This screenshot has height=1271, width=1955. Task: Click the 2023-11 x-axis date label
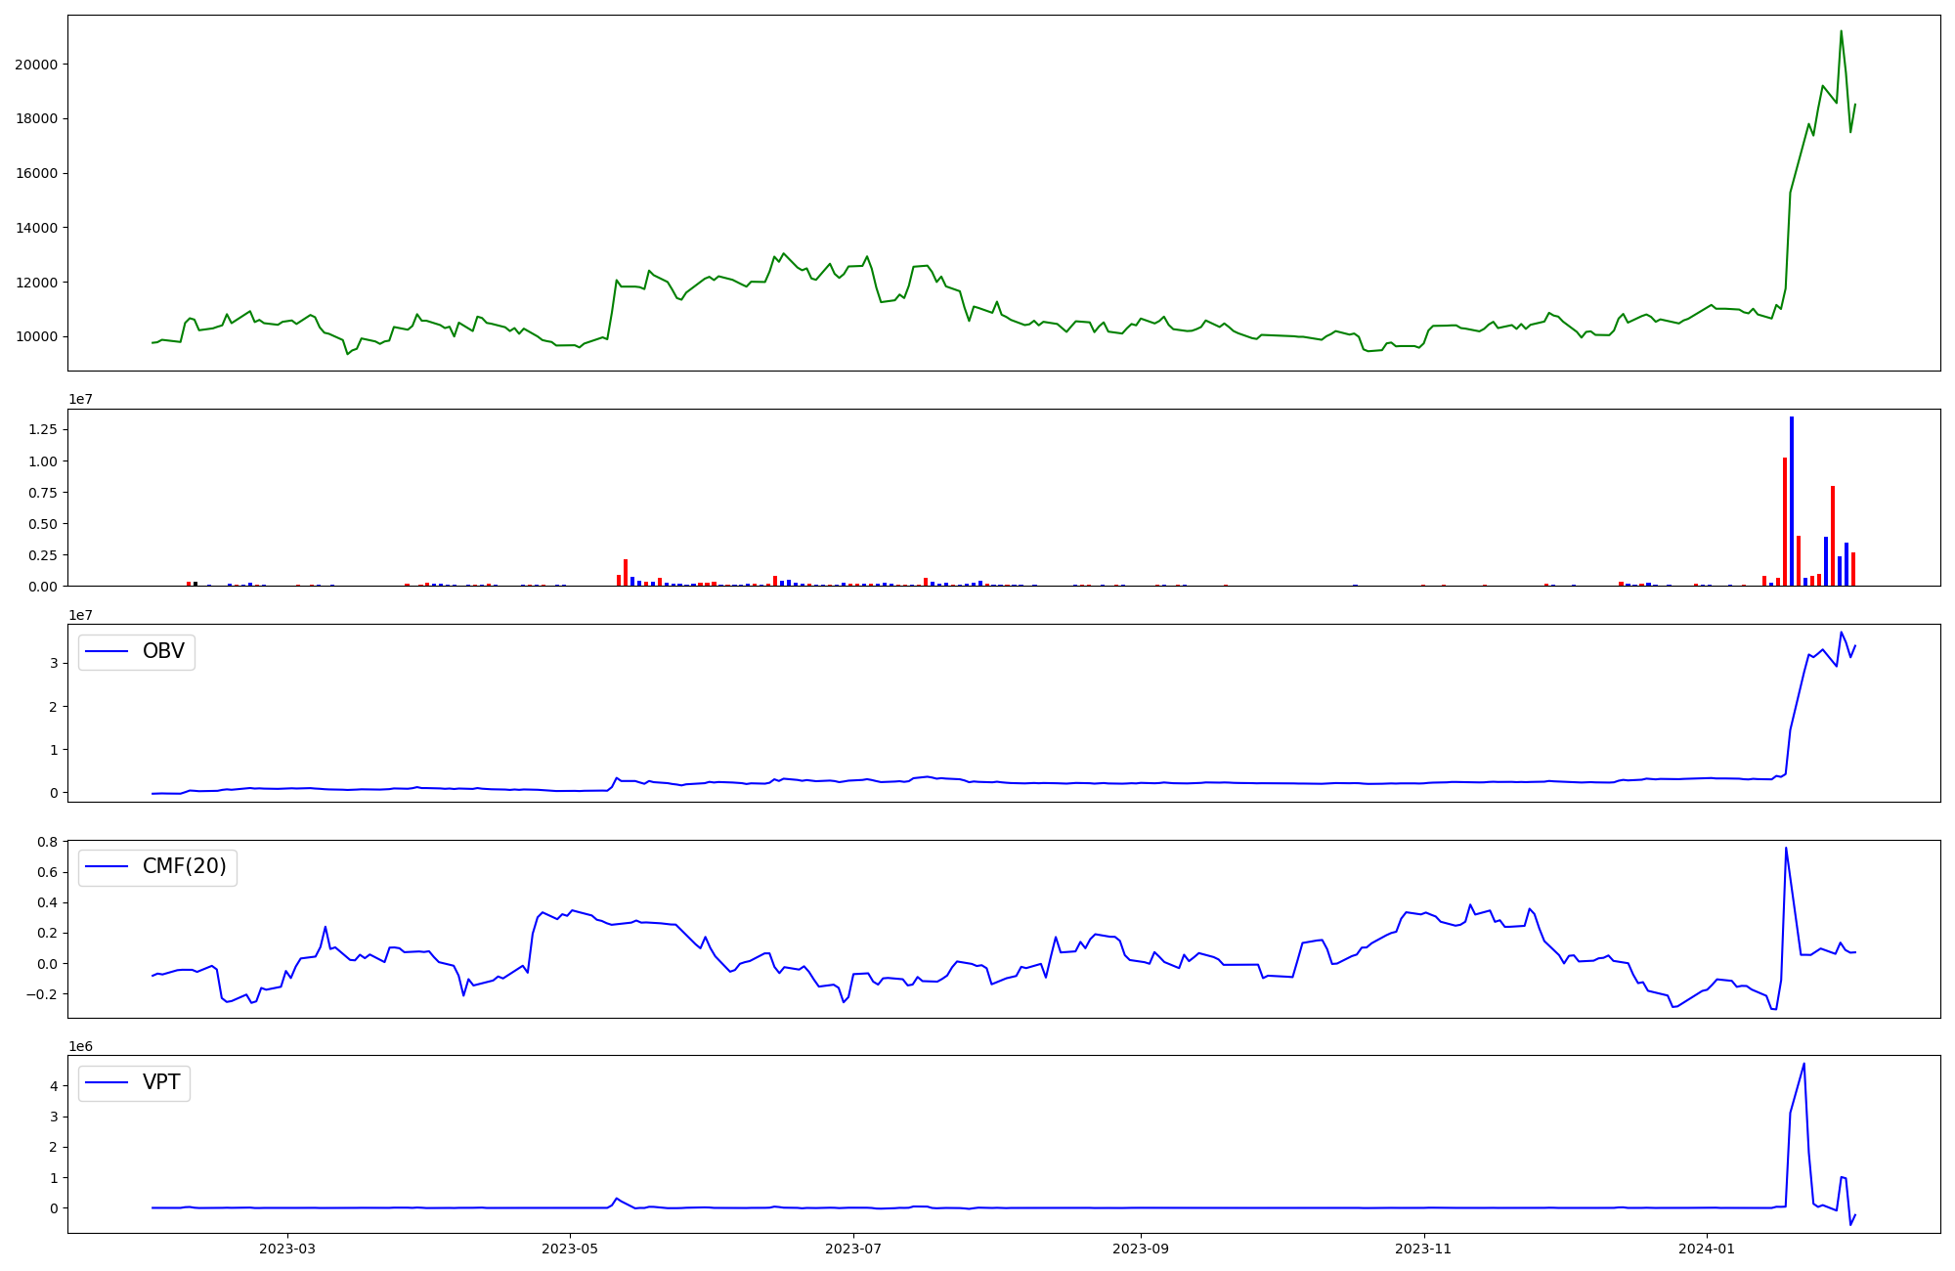tap(1423, 1249)
